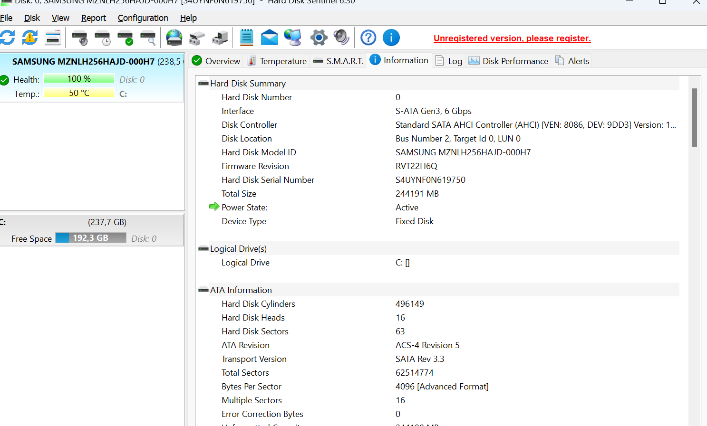This screenshot has height=426, width=707.
Task: Click the refresh icon with warning triangle
Action: 30,38
